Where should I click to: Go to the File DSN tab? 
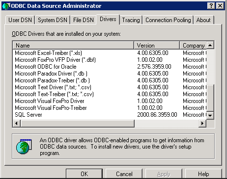pyautogui.click(x=84, y=20)
